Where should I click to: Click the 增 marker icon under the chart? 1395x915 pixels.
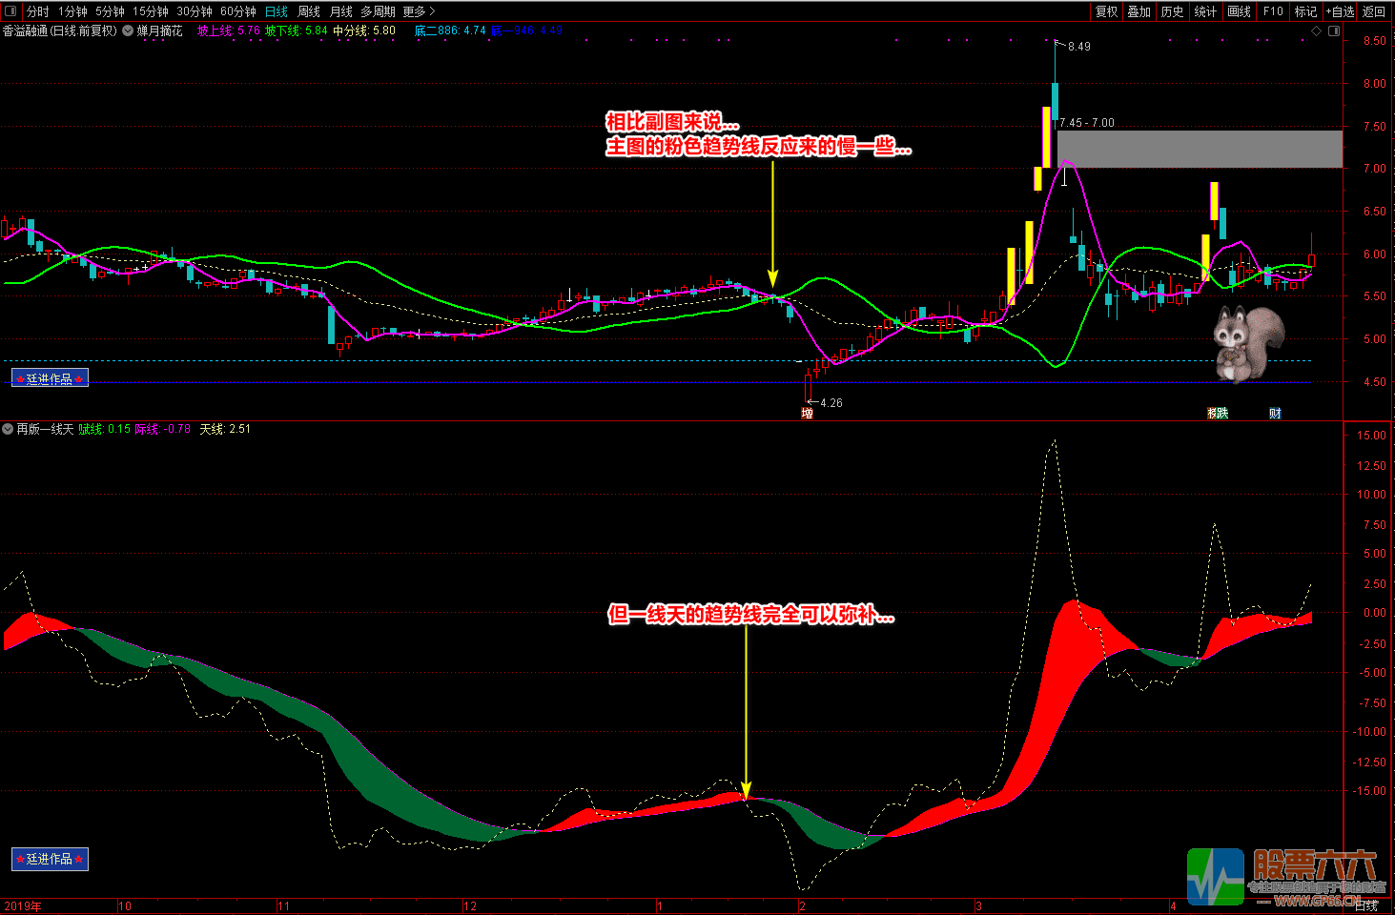pos(807,414)
